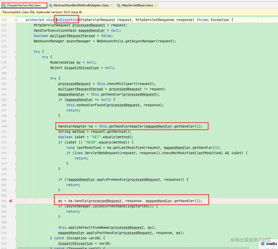Click the class icon on AbstractHandlerMethodAdapter.class tab
Screen dimensions: 278x249
tap(51, 5)
